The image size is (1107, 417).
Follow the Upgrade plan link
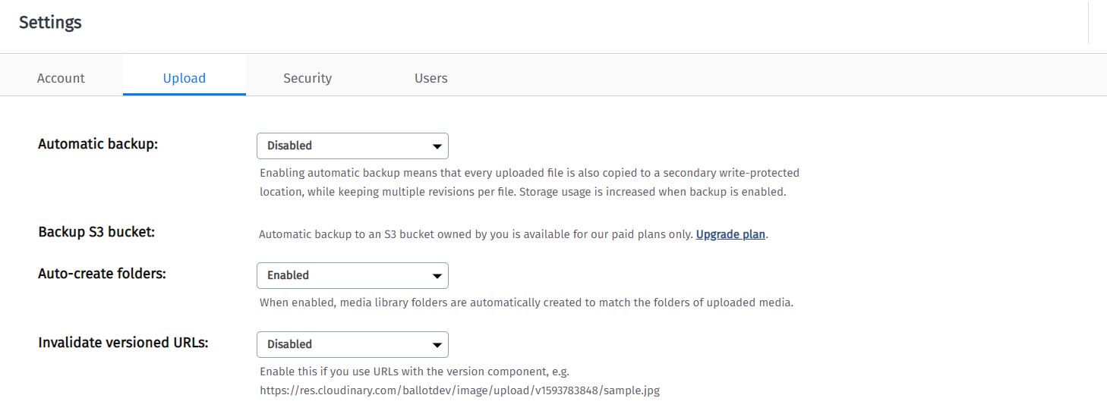click(730, 234)
